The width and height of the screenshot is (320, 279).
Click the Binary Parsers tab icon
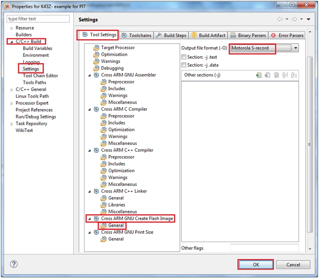pos(233,35)
